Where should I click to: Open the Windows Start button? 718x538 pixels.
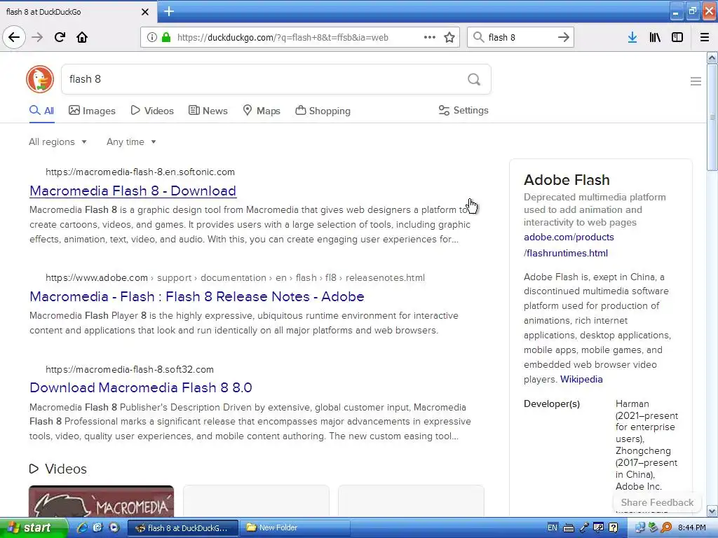(x=34, y=527)
